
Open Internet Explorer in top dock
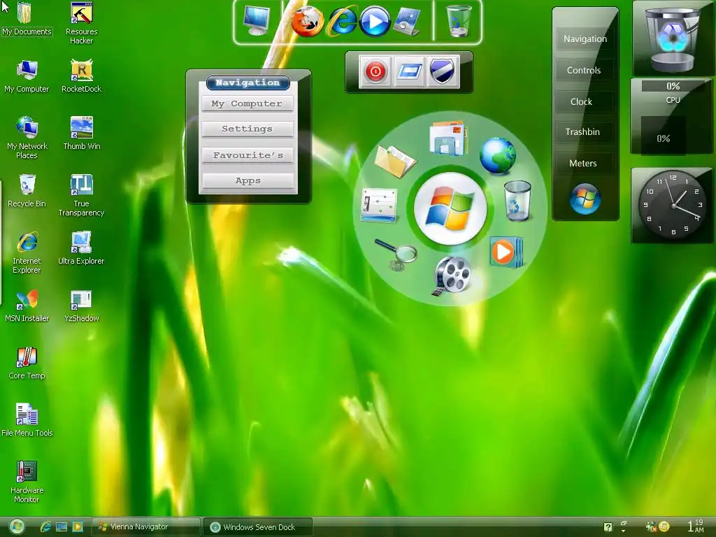click(x=341, y=21)
